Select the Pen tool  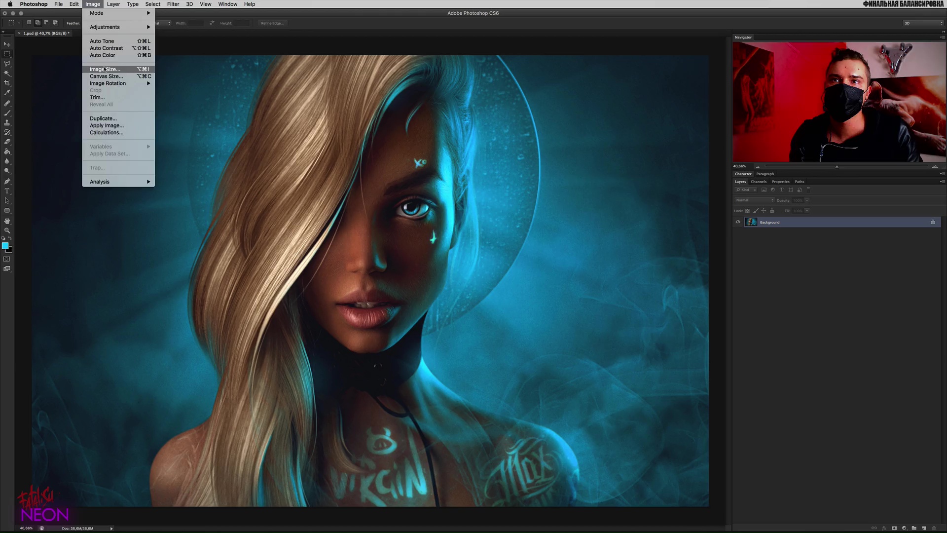pos(7,182)
